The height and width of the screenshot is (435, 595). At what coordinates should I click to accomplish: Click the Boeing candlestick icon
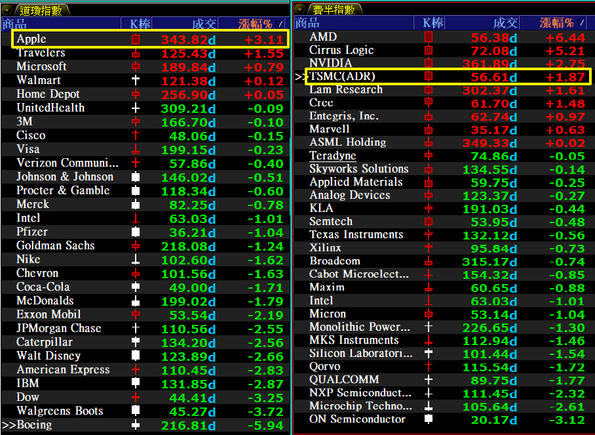click(136, 425)
